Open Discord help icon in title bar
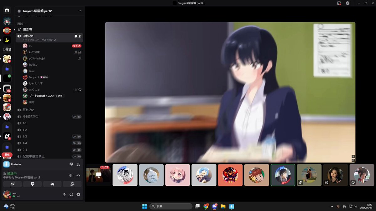 [x=347, y=3]
